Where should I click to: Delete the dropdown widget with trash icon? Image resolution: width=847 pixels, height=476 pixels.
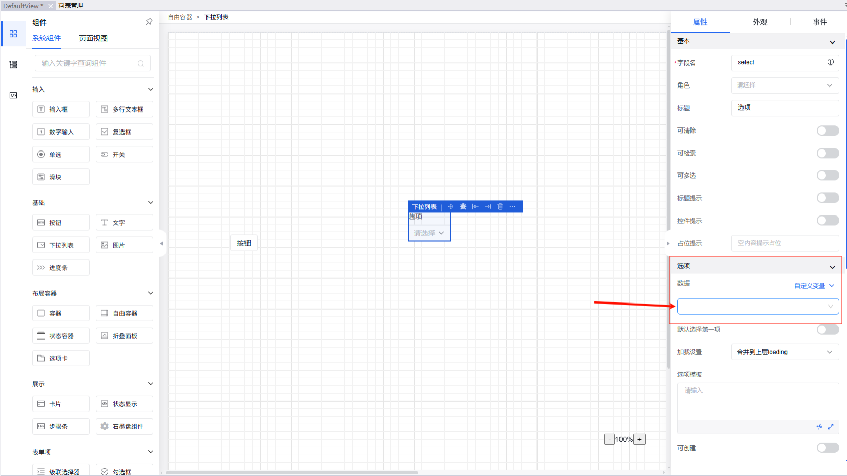[500, 207]
